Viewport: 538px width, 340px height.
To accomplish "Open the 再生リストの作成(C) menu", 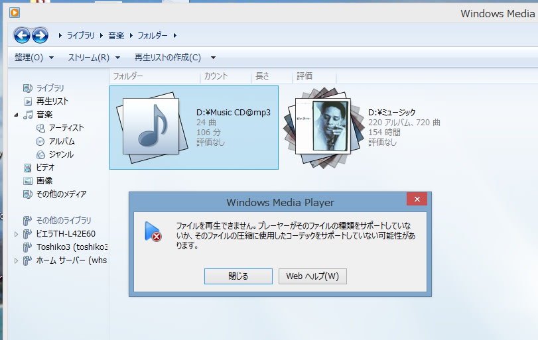I will coord(168,57).
